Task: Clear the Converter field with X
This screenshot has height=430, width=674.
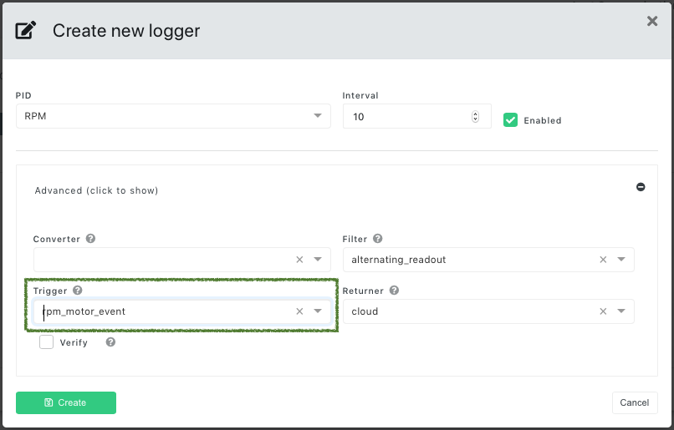Action: [x=299, y=260]
